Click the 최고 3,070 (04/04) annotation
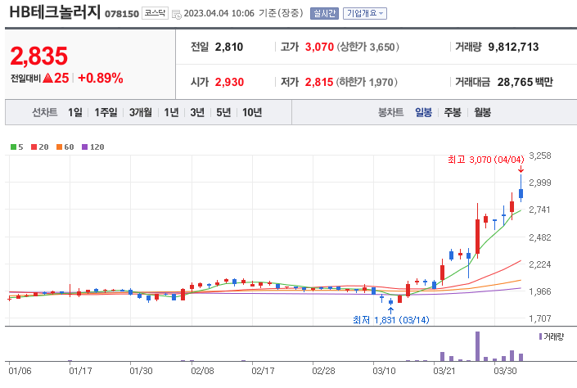 (485, 160)
